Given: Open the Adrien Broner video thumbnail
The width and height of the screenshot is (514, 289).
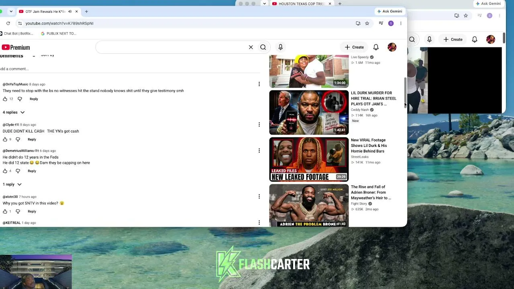Looking at the screenshot, I should click(x=309, y=206).
